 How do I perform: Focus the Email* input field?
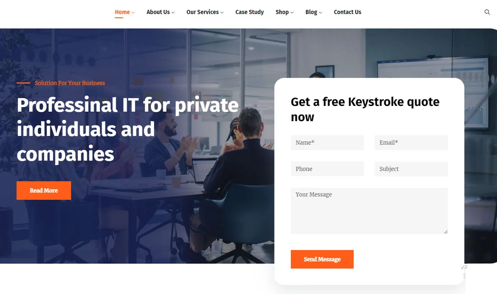click(411, 143)
